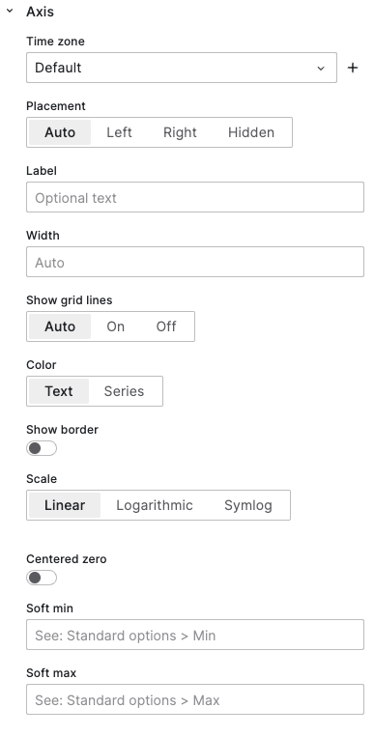Enable the Centered zero switch
Screen dimensions: 374x736
pyautogui.click(x=42, y=578)
